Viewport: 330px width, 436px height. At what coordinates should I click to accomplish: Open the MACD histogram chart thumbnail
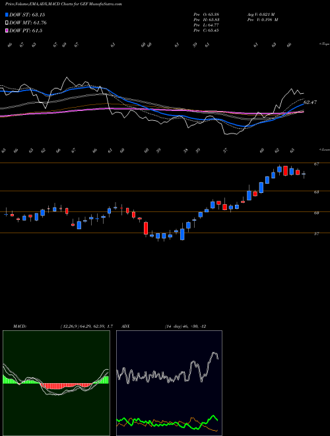click(x=56, y=383)
